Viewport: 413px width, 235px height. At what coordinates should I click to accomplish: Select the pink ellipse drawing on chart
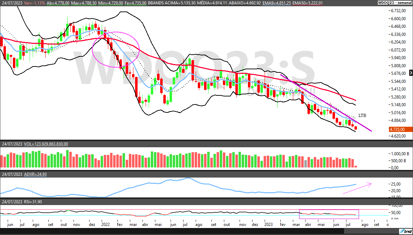point(116,49)
